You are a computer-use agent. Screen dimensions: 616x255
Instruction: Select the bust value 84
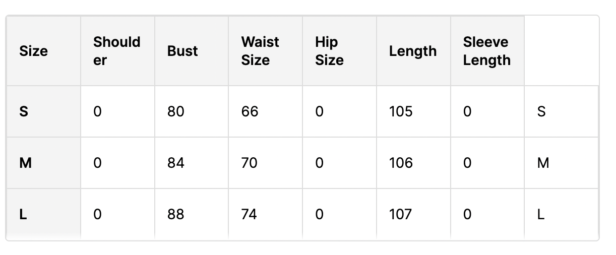[x=176, y=163]
